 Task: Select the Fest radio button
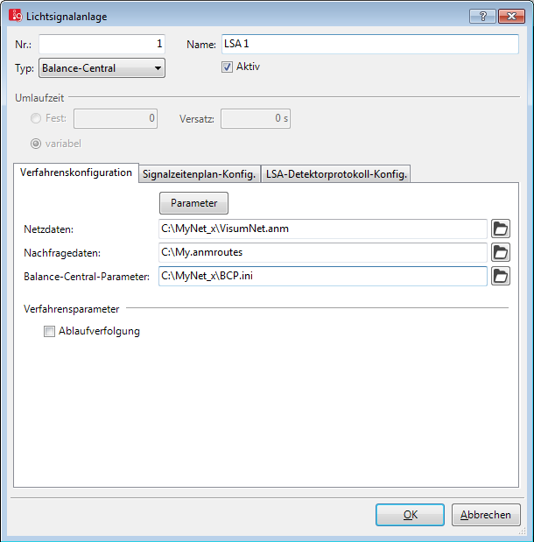[36, 118]
